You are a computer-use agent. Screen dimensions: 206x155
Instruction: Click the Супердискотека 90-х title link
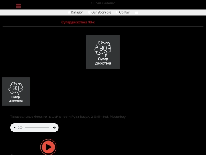pos(78,22)
